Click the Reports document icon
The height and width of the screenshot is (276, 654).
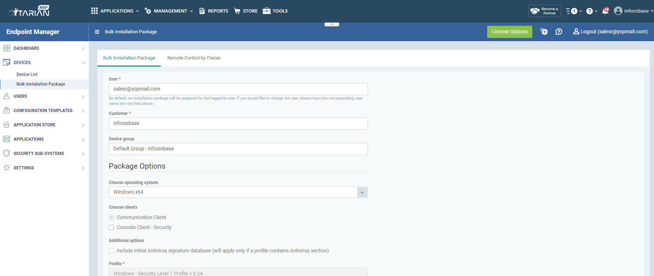click(x=202, y=11)
